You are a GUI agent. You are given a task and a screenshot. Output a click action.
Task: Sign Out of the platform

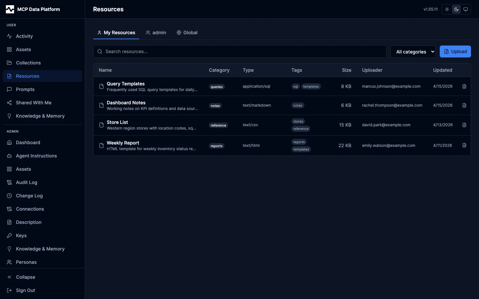click(x=25, y=290)
